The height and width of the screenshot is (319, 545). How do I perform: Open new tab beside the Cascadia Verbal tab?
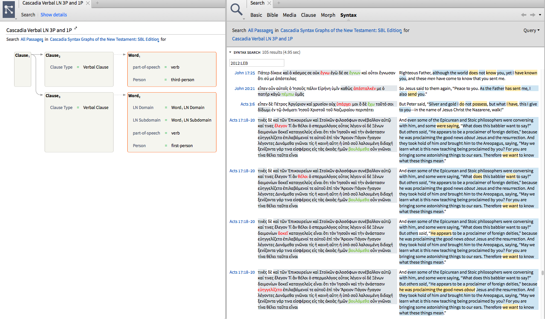[97, 3]
